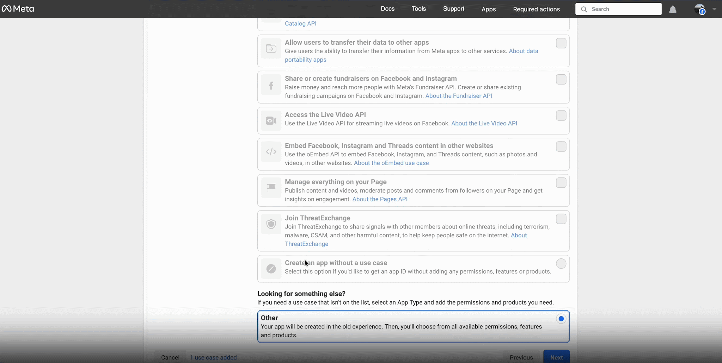
Task: Click the Page flag icon
Action: 271,188
